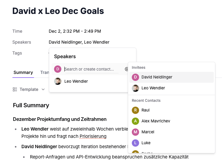Pick Marcel from Recent Contacts
Image resolution: width=222 pixels, height=163 pixels.
148,132
